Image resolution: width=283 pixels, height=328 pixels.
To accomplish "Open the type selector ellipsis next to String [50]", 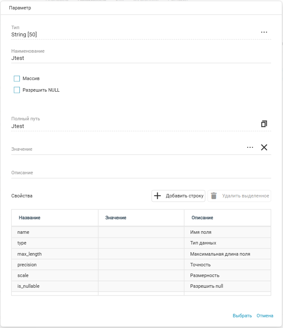I will [264, 32].
